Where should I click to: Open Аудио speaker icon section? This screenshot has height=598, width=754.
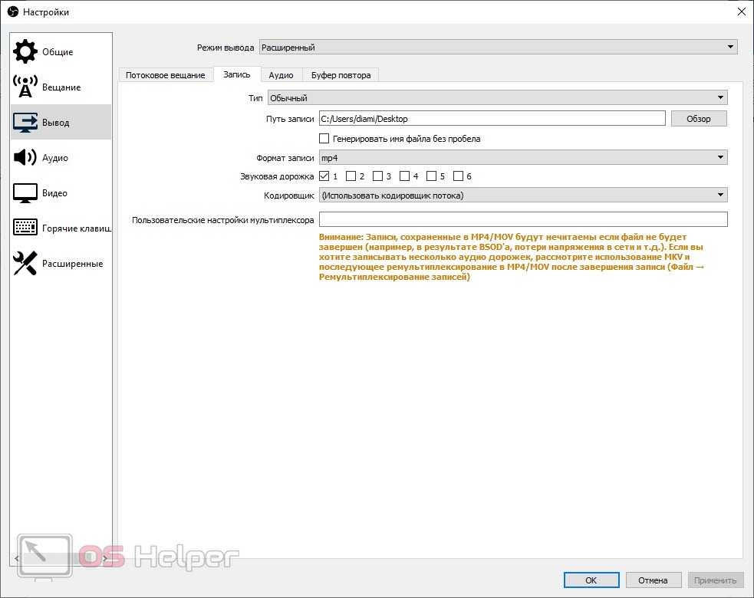tap(25, 157)
